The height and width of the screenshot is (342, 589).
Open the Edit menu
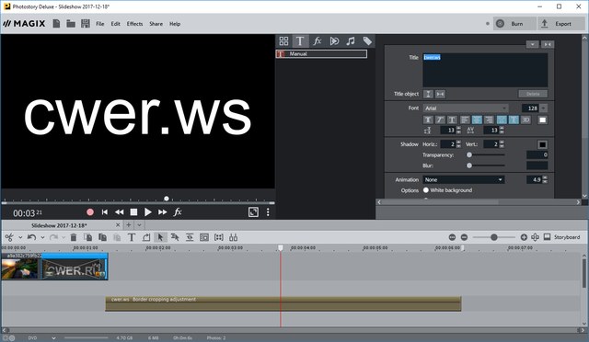coord(115,24)
